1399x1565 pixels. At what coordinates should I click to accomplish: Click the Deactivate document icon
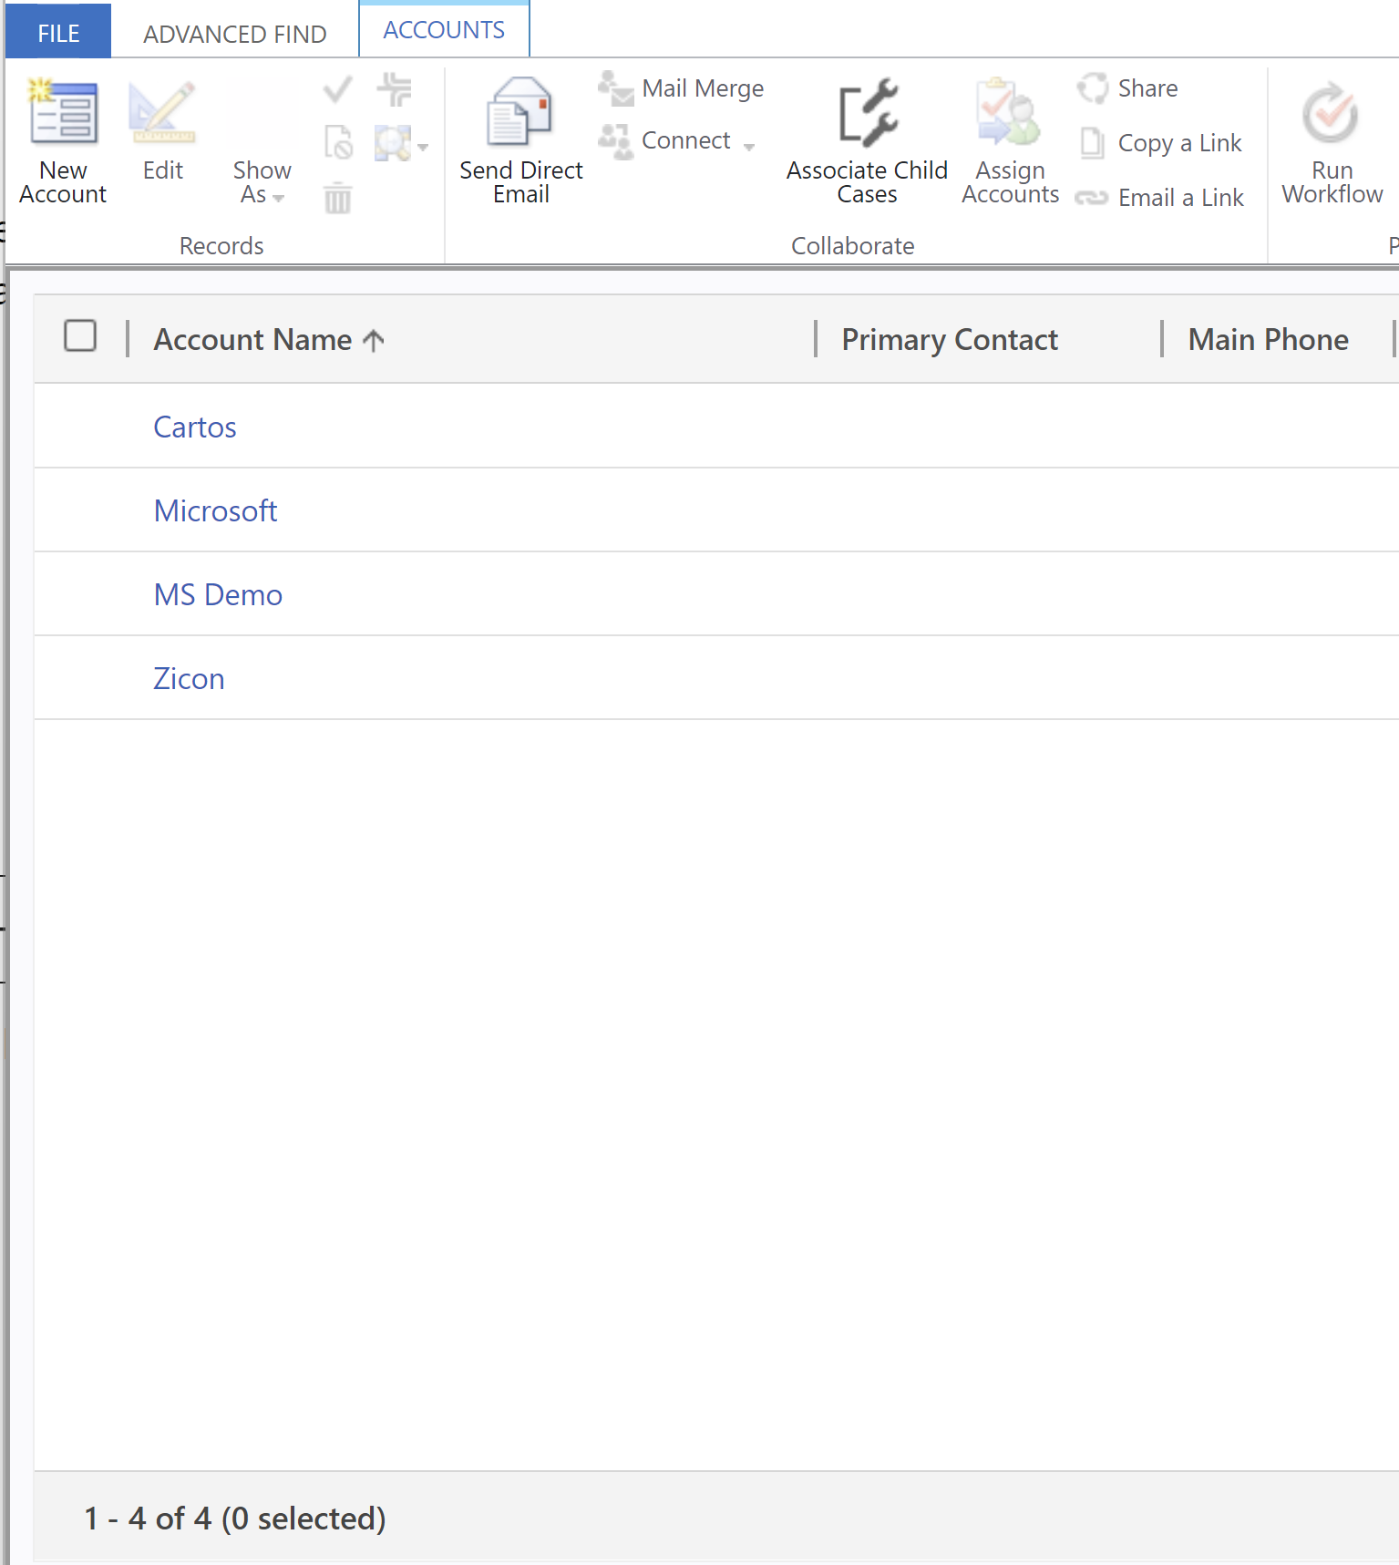pyautogui.click(x=338, y=143)
